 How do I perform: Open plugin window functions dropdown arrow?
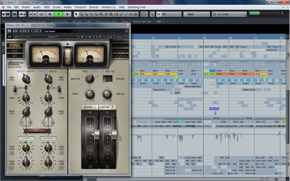[x=126, y=31]
